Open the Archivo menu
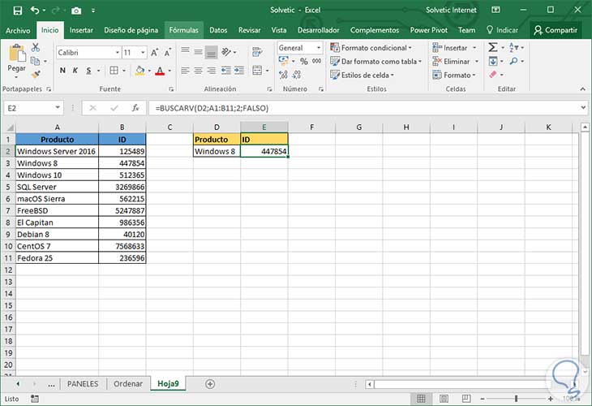The height and width of the screenshot is (406, 592). pos(18,30)
